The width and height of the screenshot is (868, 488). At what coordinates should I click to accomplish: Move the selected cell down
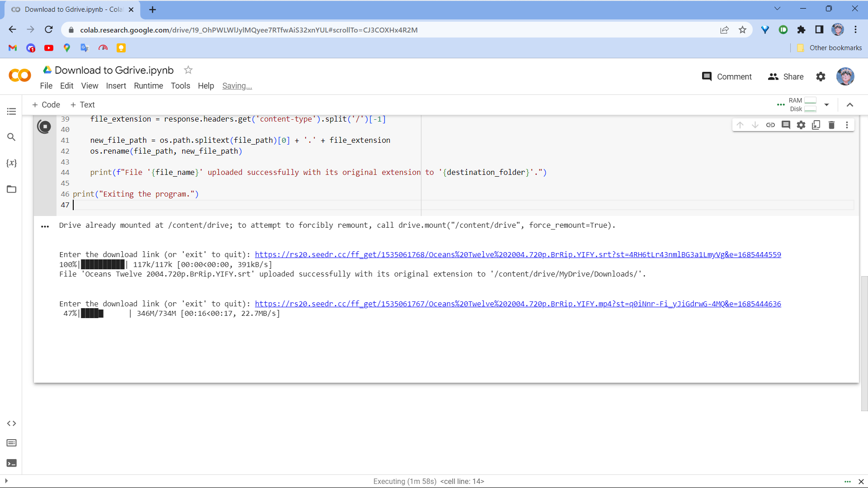point(755,125)
